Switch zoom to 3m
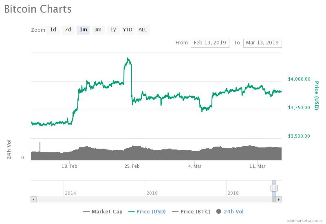 (98, 30)
